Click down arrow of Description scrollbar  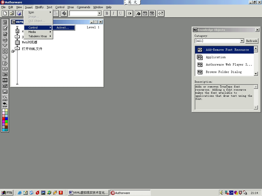click(256, 107)
